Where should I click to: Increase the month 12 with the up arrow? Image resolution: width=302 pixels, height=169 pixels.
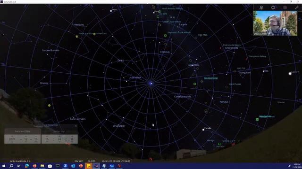26,136
